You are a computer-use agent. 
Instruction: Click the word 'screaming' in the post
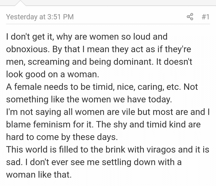pos(49,62)
